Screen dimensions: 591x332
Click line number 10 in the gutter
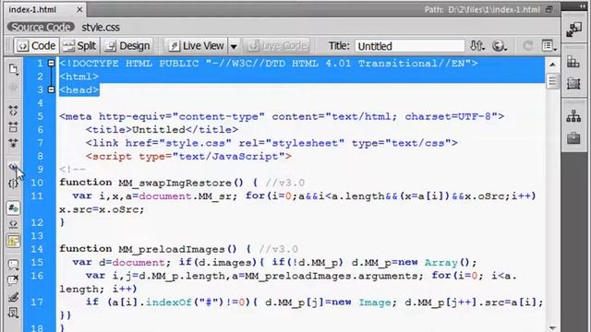tap(37, 183)
